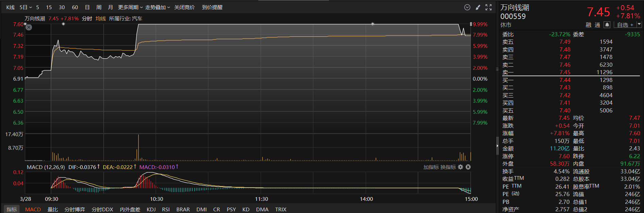Switch to weekly 周 chart

[x=99, y=7]
